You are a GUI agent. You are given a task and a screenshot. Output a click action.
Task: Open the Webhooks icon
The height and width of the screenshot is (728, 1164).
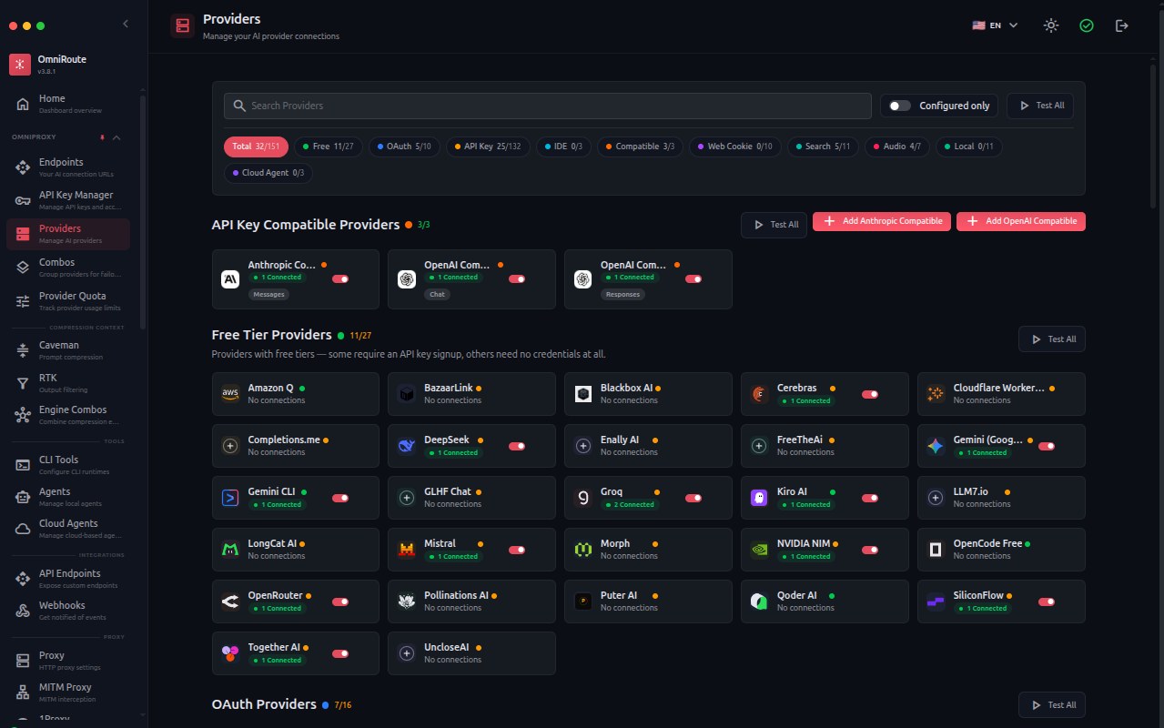tap(23, 611)
